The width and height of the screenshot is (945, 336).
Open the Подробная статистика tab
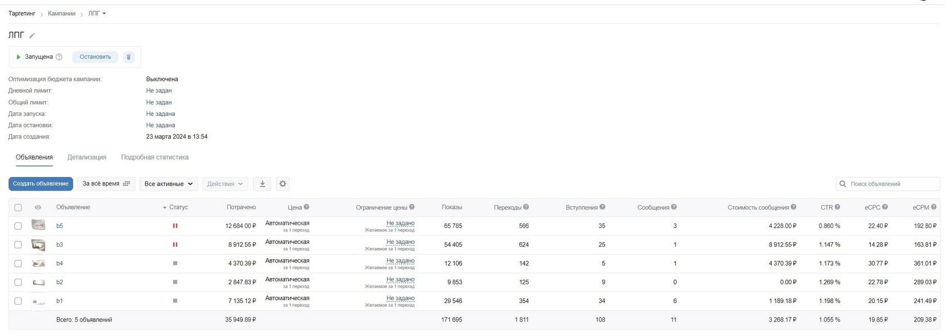155,157
